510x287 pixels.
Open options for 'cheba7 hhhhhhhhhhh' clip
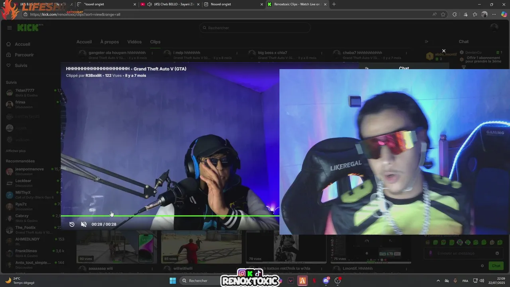pos(406,53)
